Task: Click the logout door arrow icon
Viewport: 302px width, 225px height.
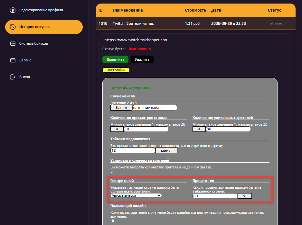Action: tap(13, 77)
